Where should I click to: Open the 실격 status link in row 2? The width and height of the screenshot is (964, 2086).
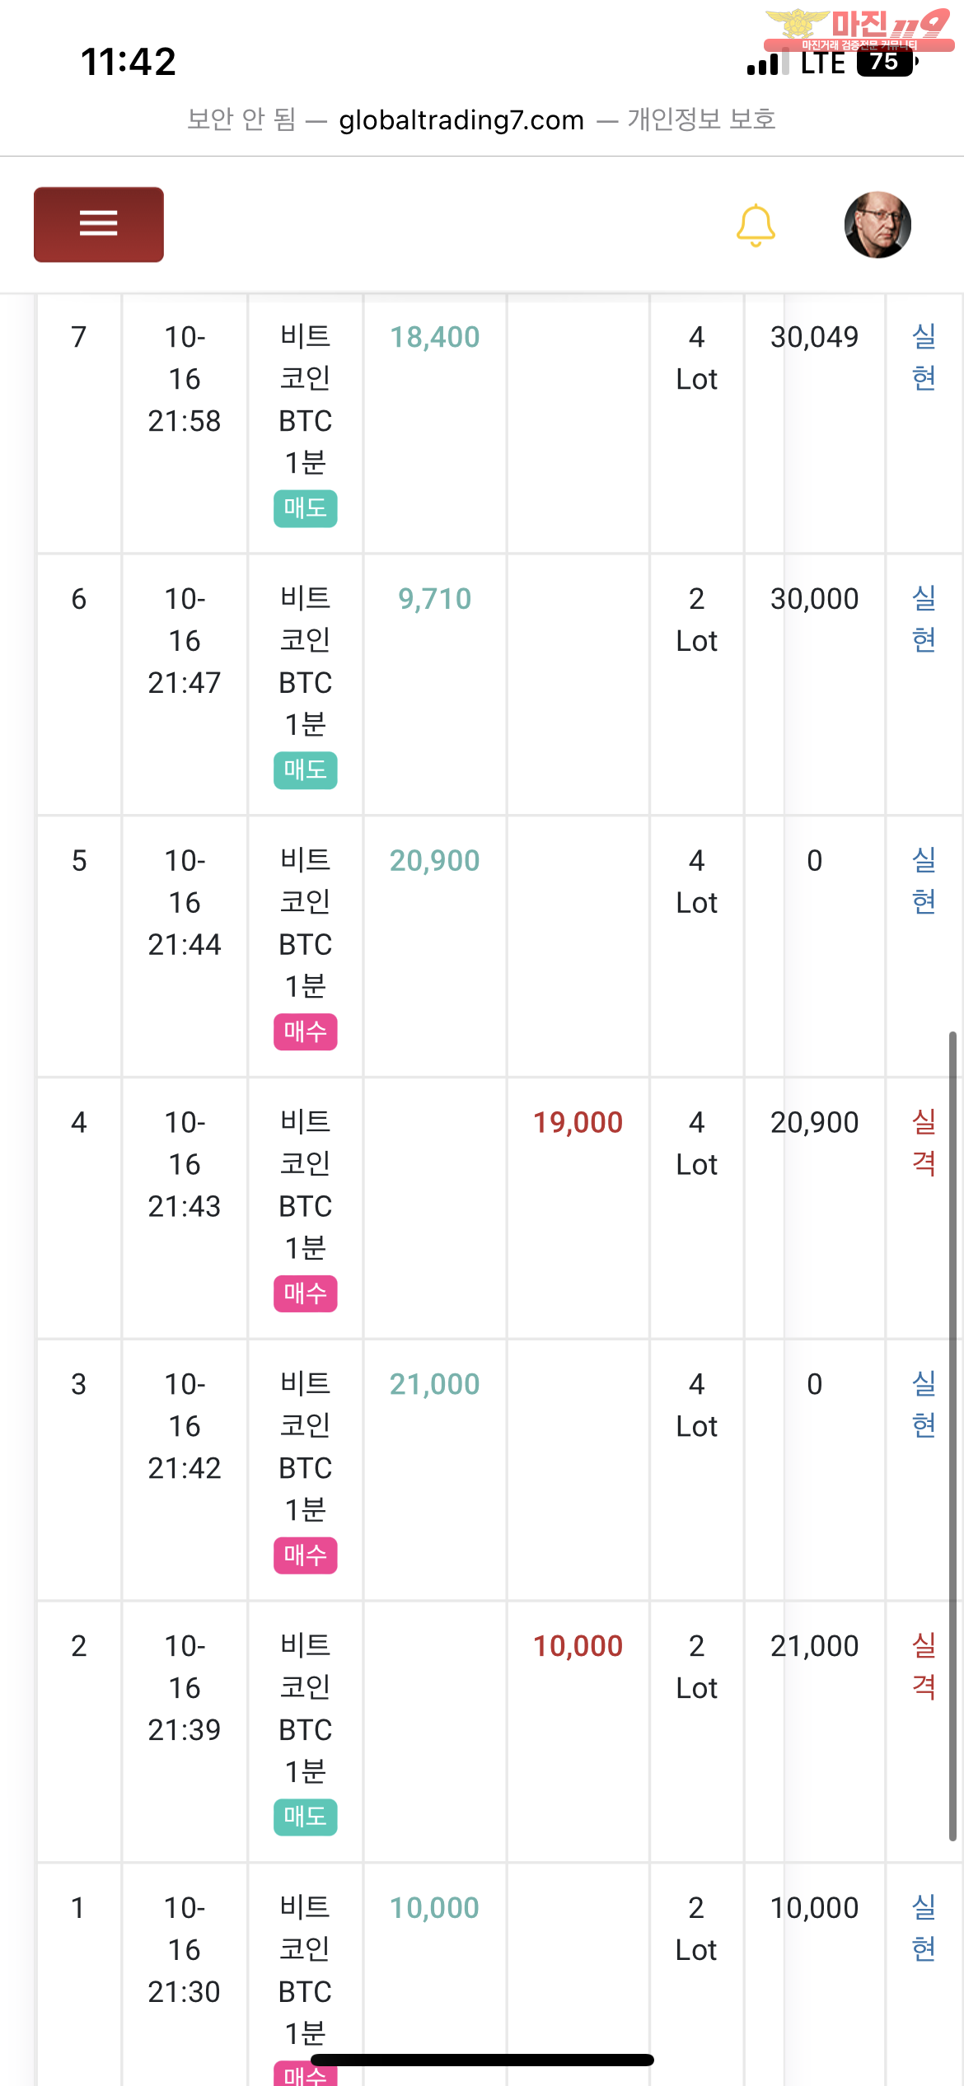click(x=923, y=1666)
